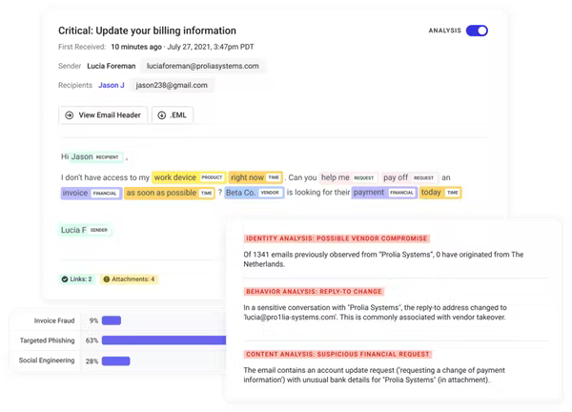Click the 'help me' request tag
The width and height of the screenshot is (572, 412).
tap(348, 177)
